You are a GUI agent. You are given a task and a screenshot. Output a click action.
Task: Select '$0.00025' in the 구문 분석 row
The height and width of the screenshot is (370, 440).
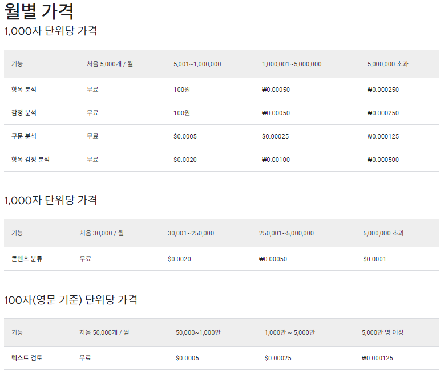coord(275,136)
